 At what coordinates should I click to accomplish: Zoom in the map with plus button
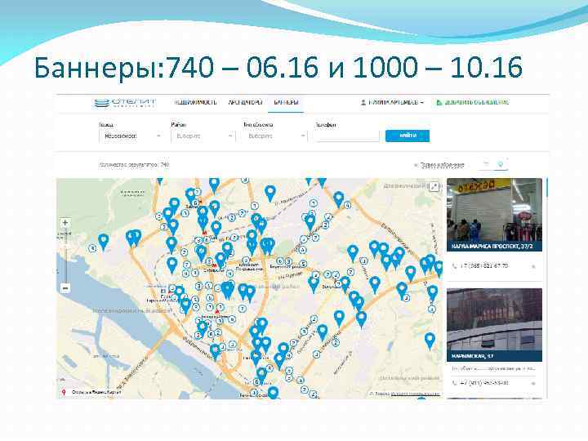pos(65,223)
